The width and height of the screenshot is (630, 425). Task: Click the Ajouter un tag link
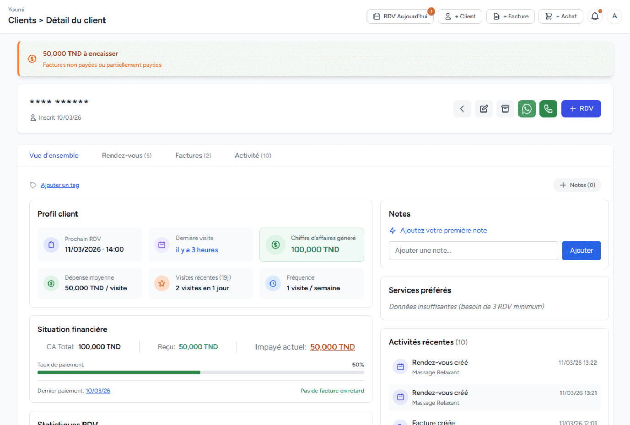pos(60,185)
